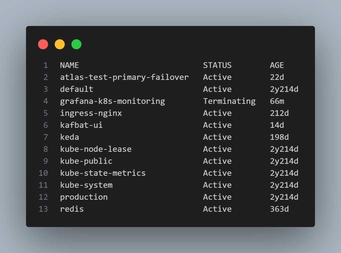Click the green maximize dot
341x253 pixels.
76,44
